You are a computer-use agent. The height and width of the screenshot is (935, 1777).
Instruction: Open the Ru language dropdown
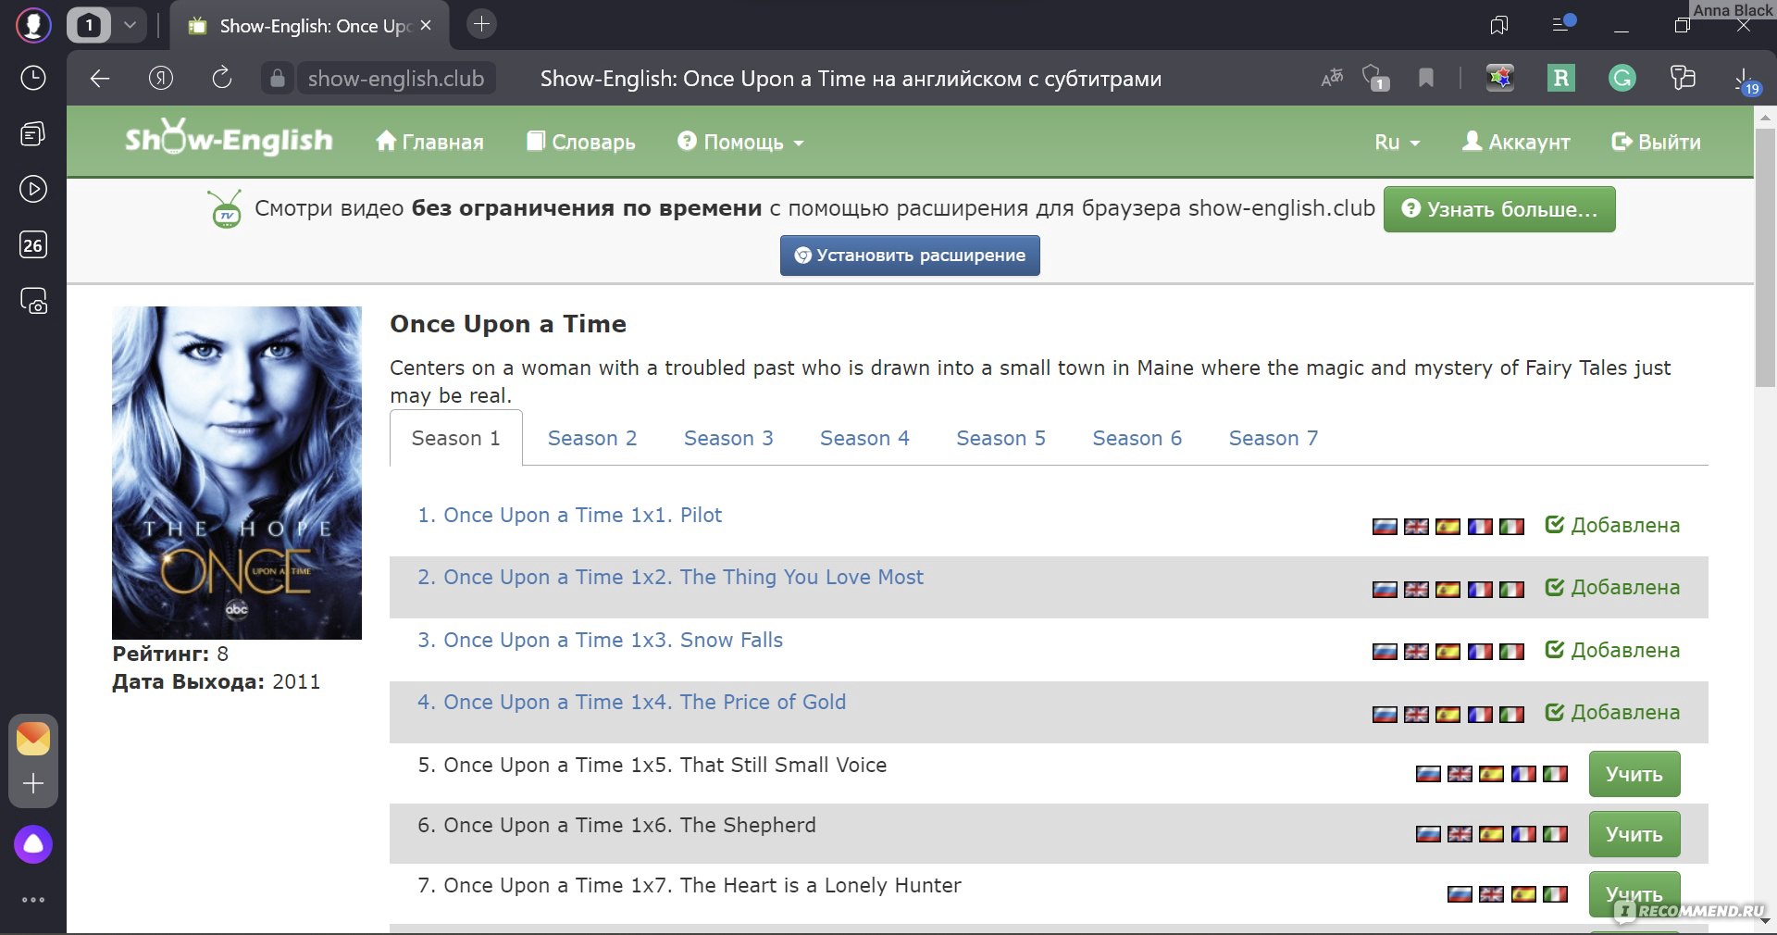tap(1397, 142)
